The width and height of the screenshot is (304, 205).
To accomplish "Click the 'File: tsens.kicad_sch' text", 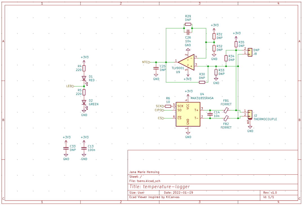I will click(x=145, y=181).
